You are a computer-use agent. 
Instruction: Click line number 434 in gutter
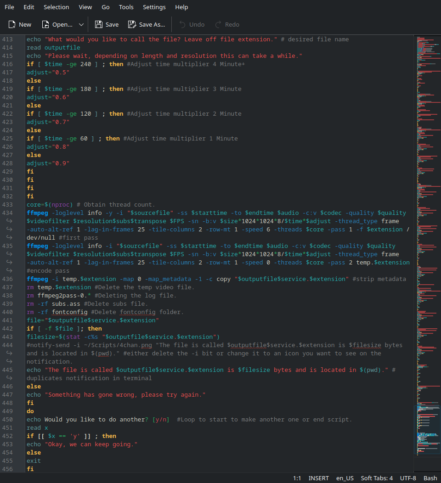[x=7, y=213]
